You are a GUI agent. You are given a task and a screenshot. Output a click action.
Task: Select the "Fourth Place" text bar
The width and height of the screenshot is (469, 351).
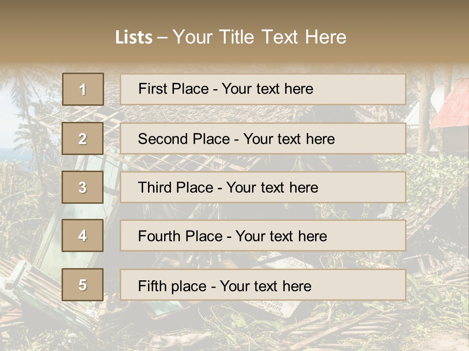coord(263,235)
